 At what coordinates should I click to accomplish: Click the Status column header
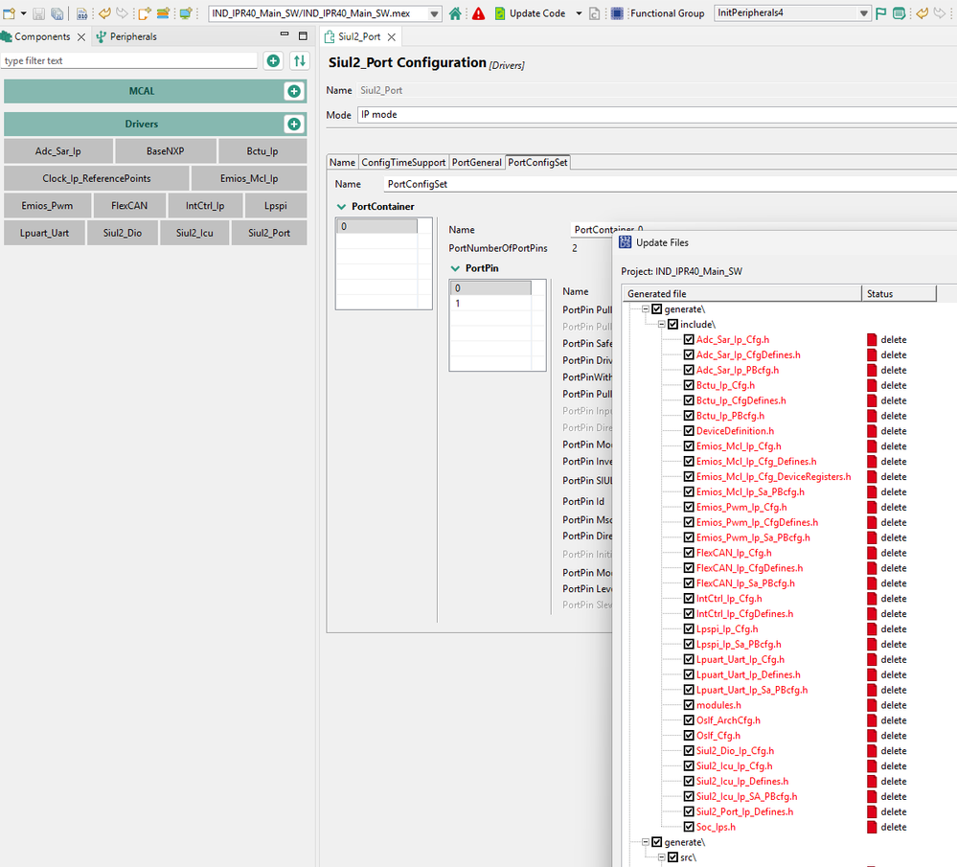[899, 294]
